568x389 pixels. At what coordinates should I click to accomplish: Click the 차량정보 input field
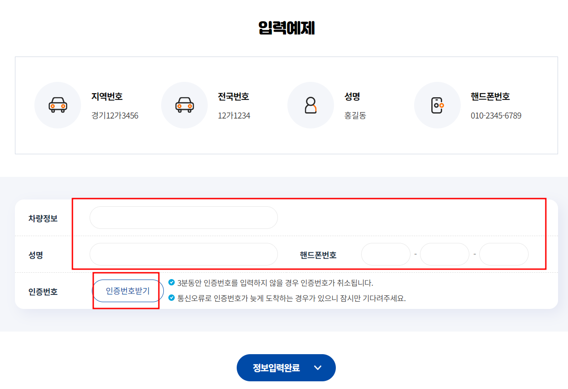pyautogui.click(x=183, y=218)
